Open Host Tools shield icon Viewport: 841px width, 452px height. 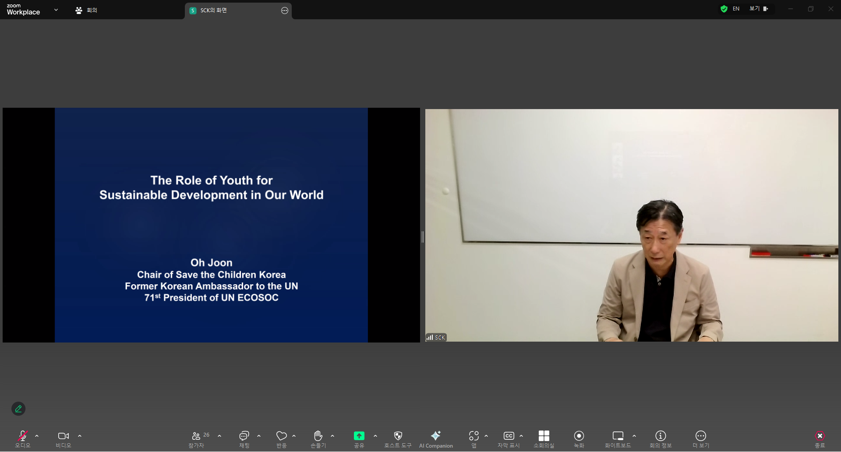(x=398, y=439)
